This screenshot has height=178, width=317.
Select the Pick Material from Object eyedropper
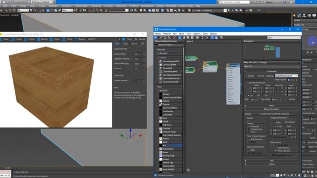(x=160, y=38)
